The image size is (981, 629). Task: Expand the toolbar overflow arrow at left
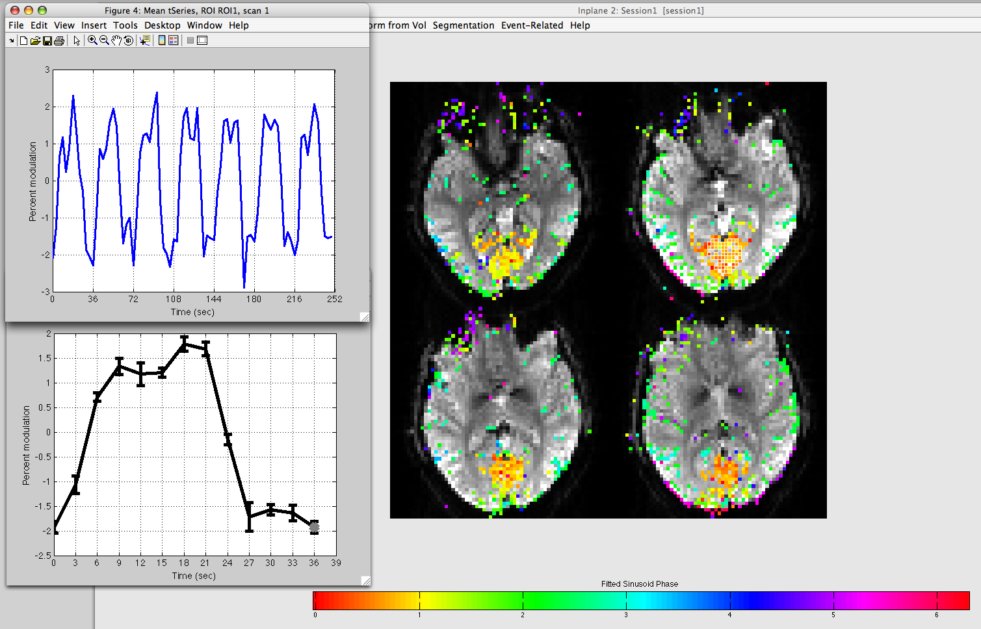tap(11, 40)
